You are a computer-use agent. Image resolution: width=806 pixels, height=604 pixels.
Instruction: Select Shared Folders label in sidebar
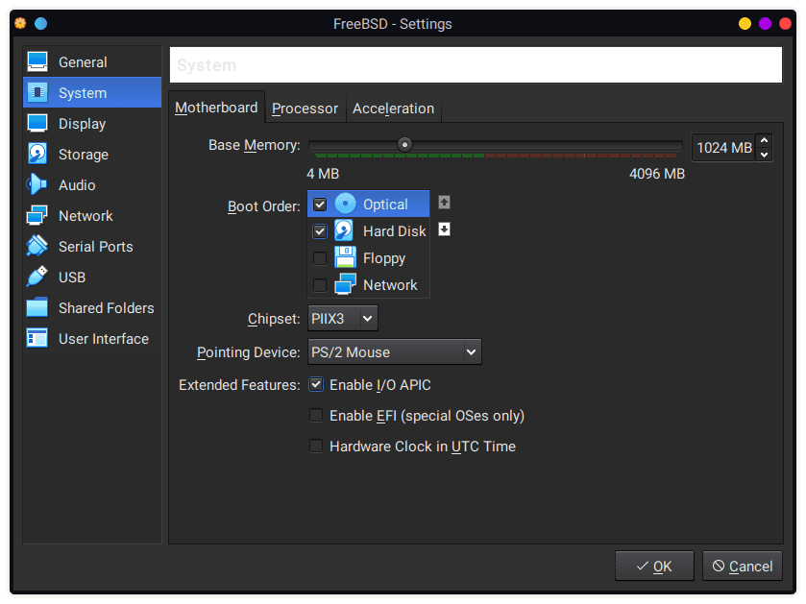107,307
